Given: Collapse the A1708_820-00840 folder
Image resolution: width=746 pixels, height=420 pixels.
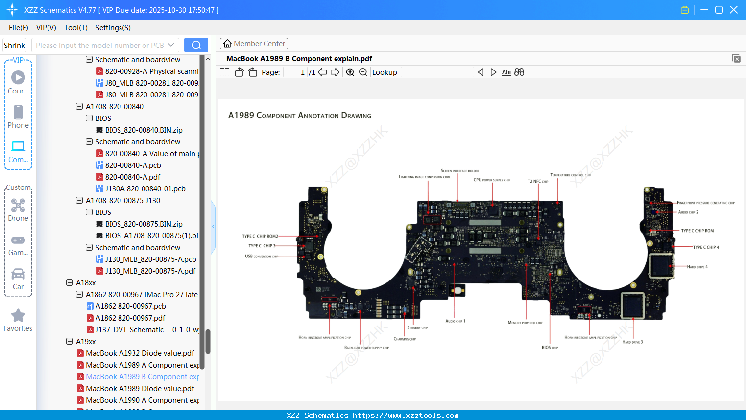Looking at the screenshot, I should (x=79, y=106).
